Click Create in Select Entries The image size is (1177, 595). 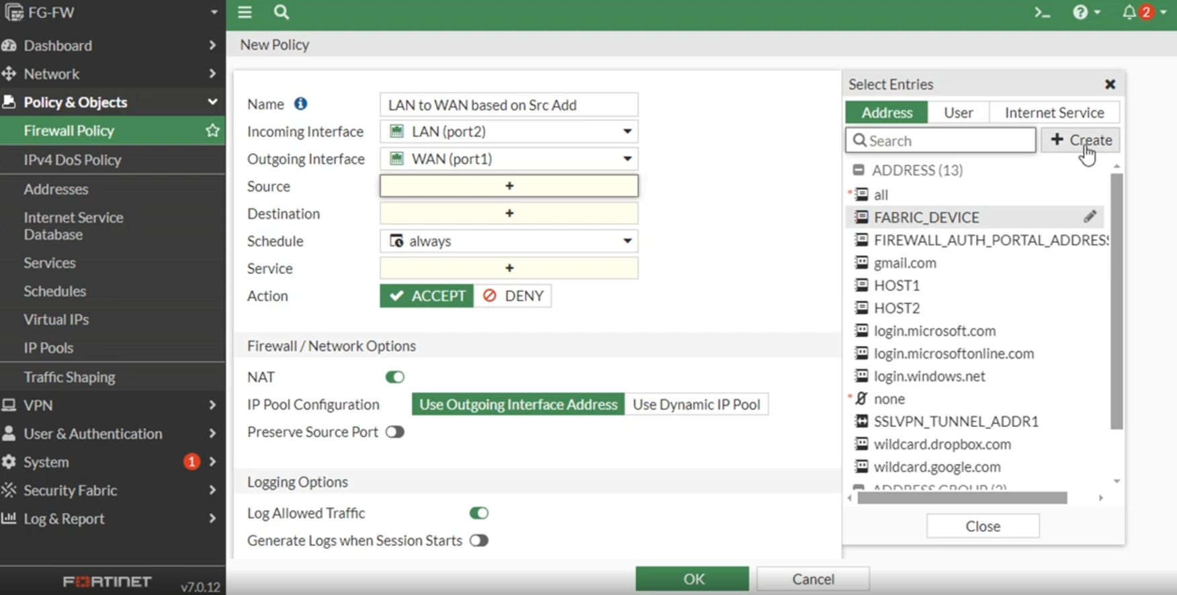coord(1080,140)
